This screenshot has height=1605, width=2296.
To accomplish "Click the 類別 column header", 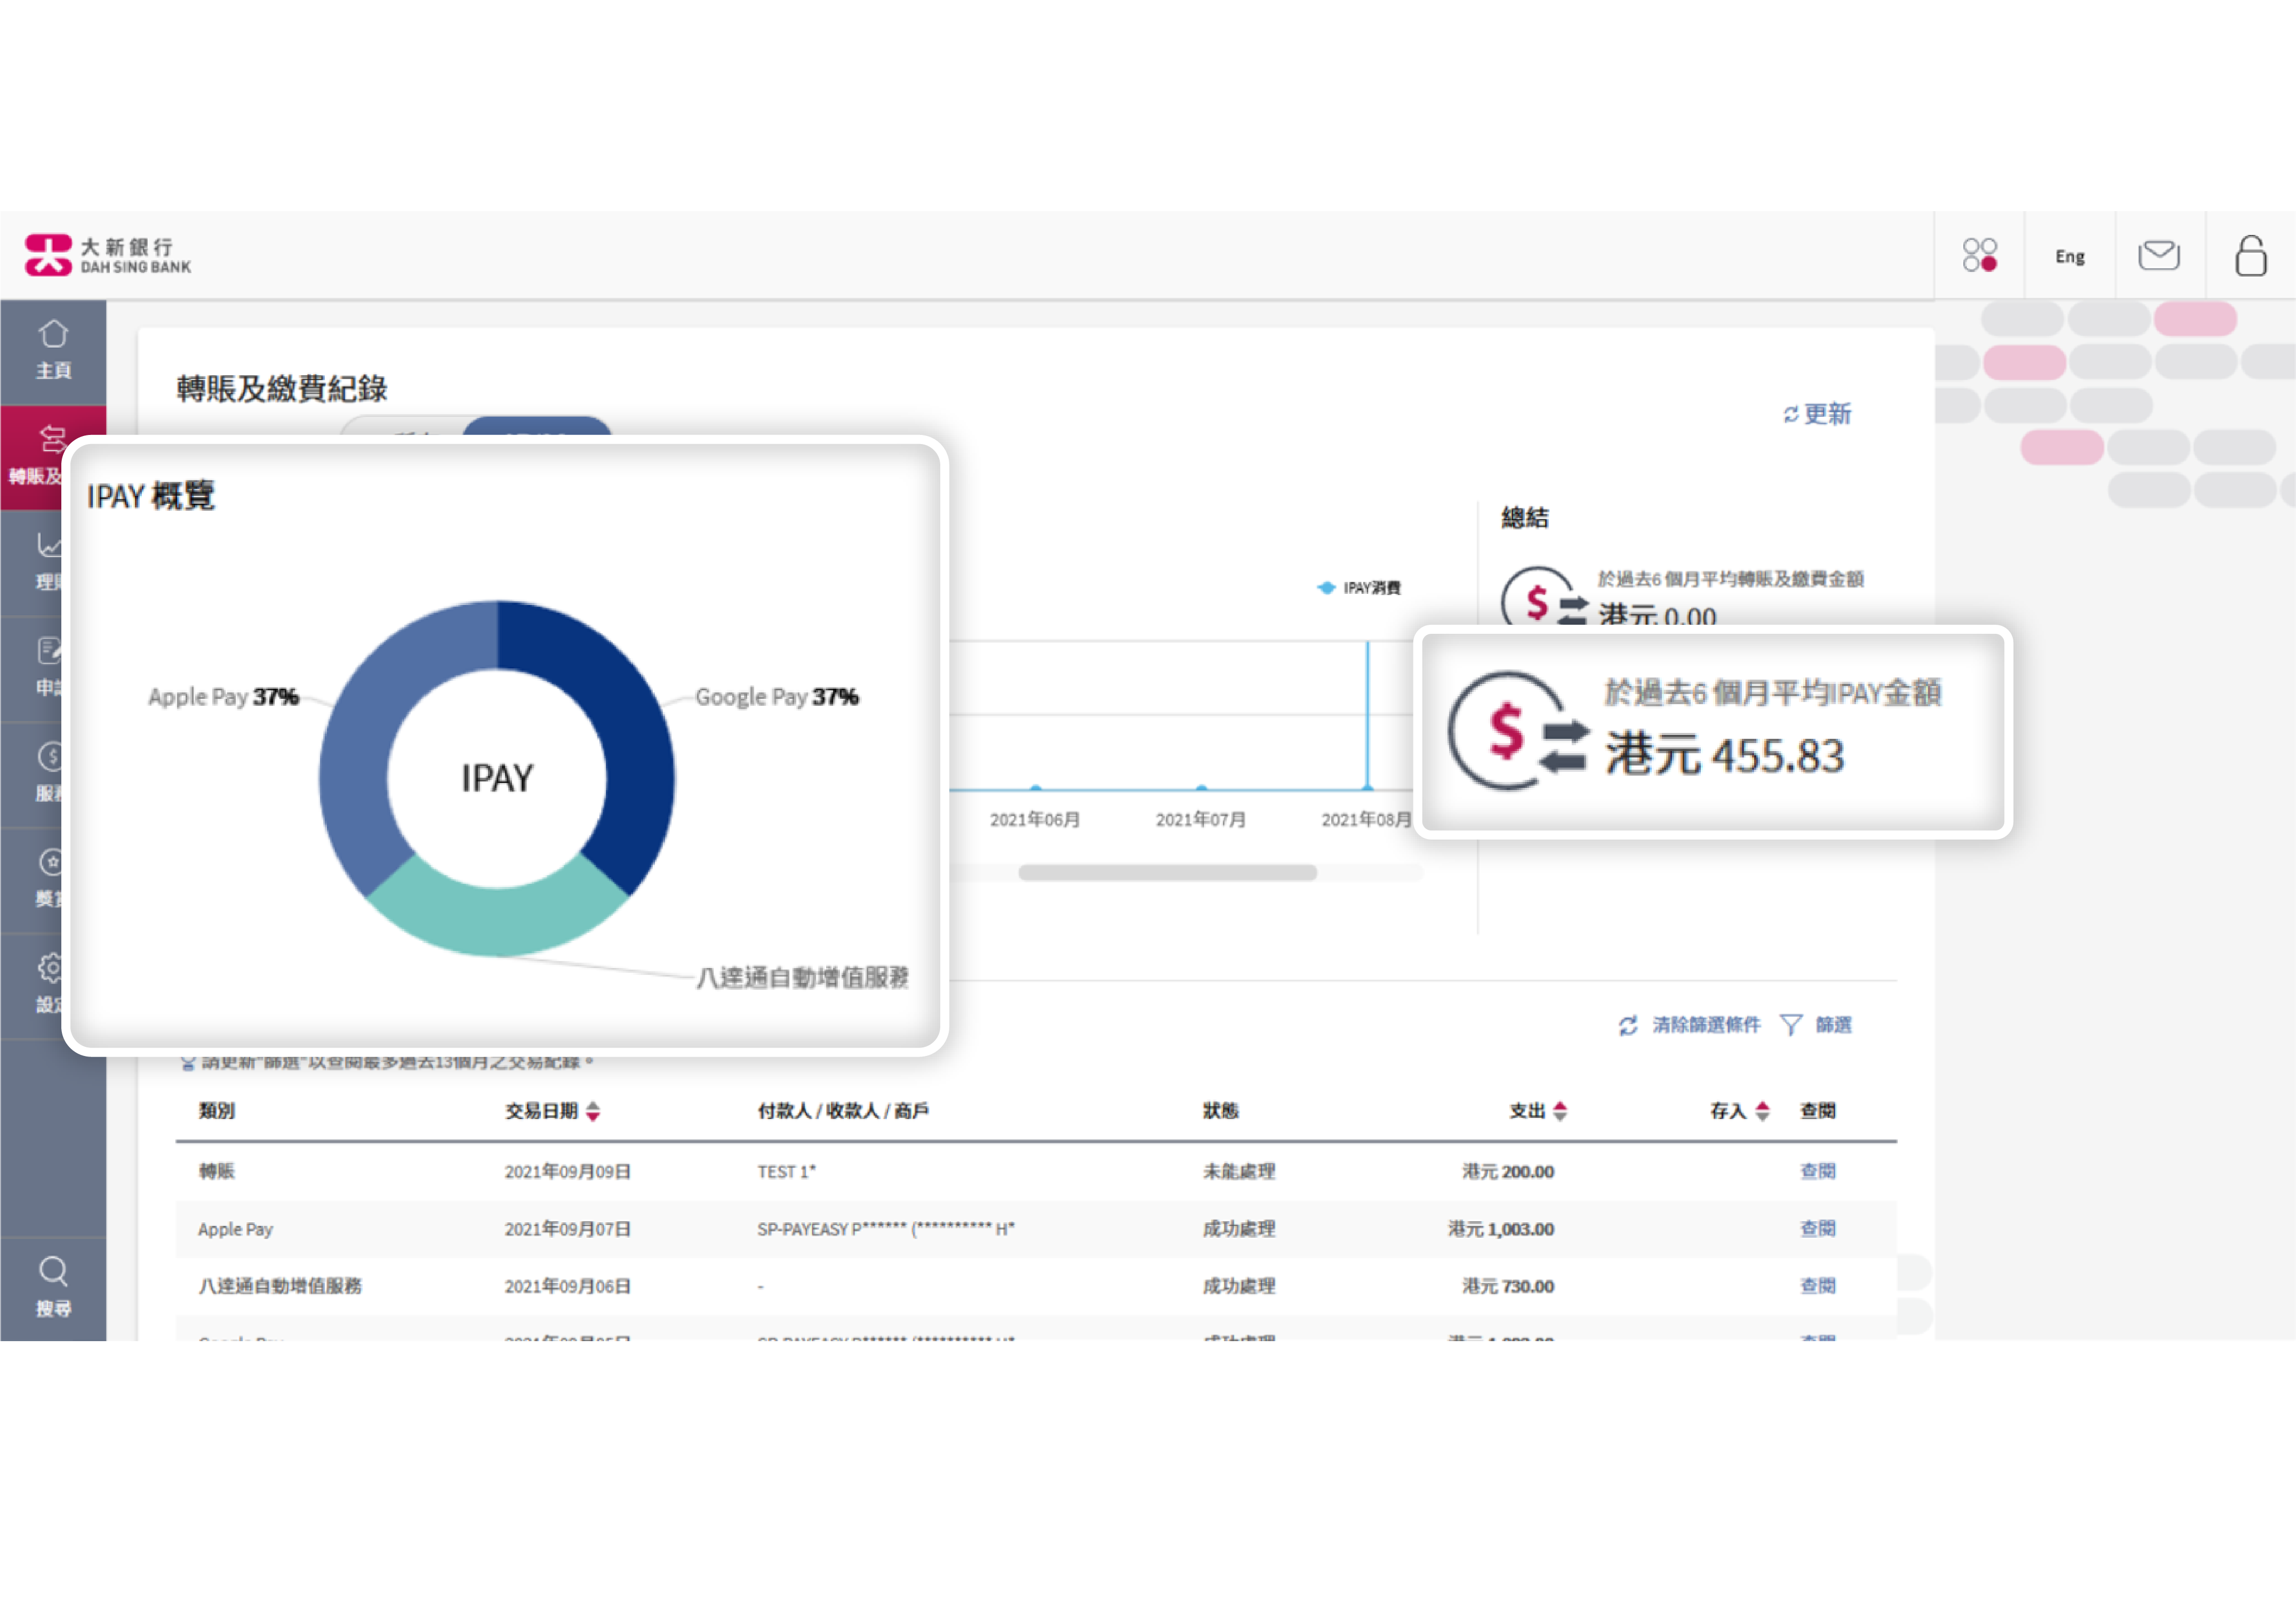I will [x=216, y=1111].
